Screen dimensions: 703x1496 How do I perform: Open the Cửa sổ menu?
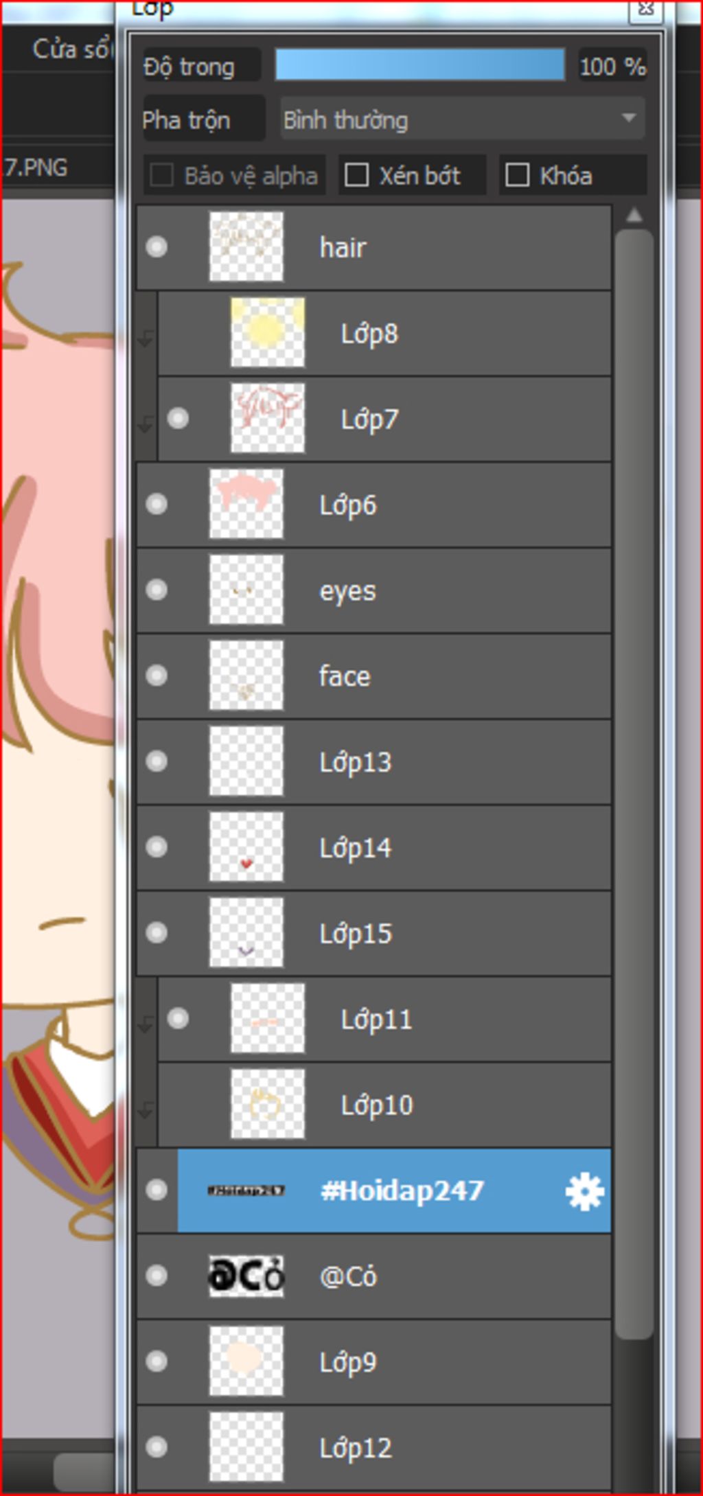[x=71, y=49]
